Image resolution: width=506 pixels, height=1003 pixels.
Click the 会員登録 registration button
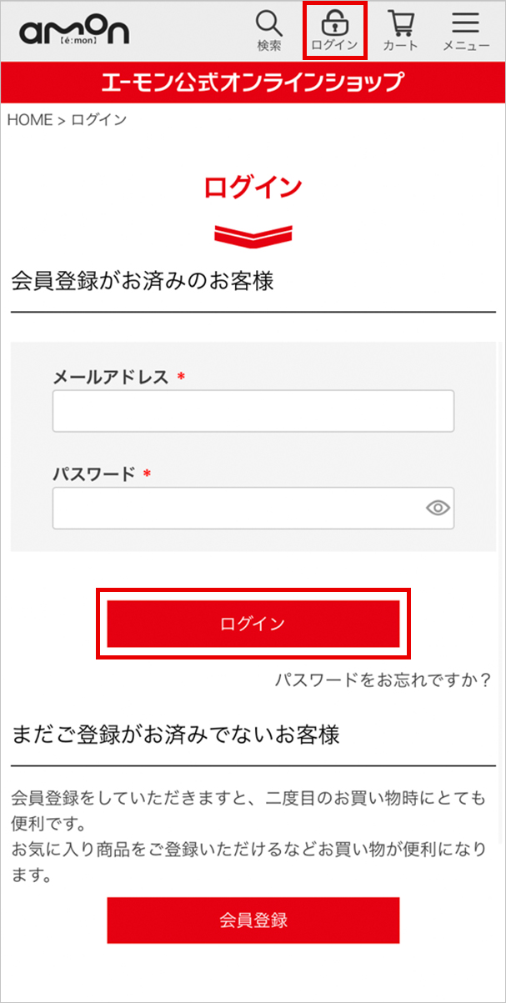tap(253, 920)
